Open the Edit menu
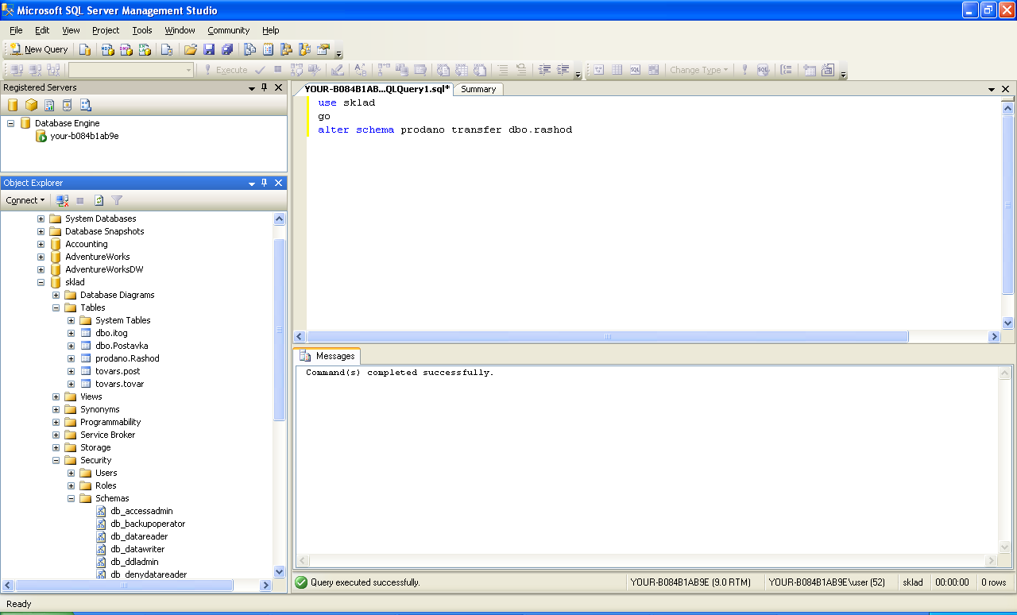This screenshot has height=615, width=1017. click(42, 30)
